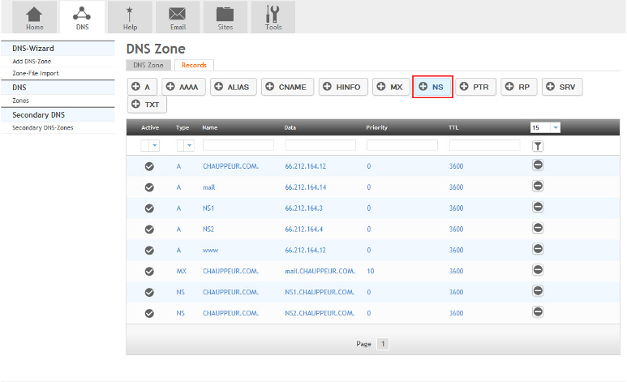The image size is (627, 382).
Task: Open Secondary DNS-Zones in sidebar
Action: [43, 127]
